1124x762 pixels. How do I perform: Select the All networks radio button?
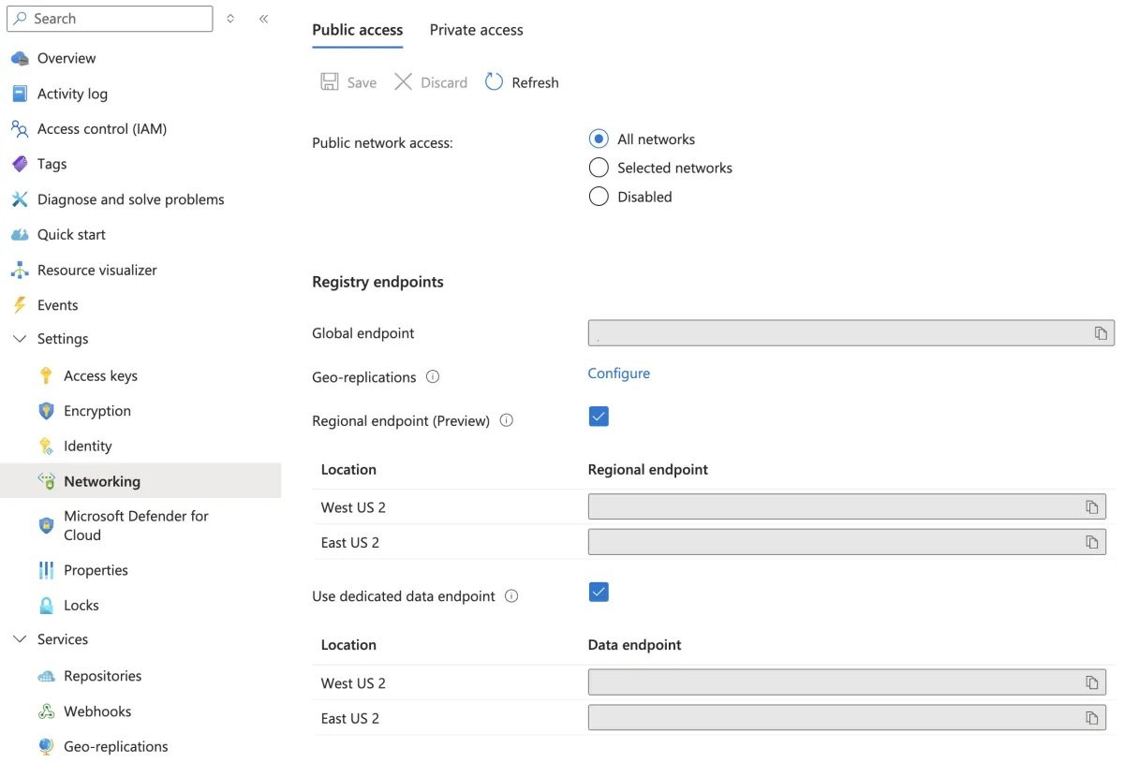(599, 139)
